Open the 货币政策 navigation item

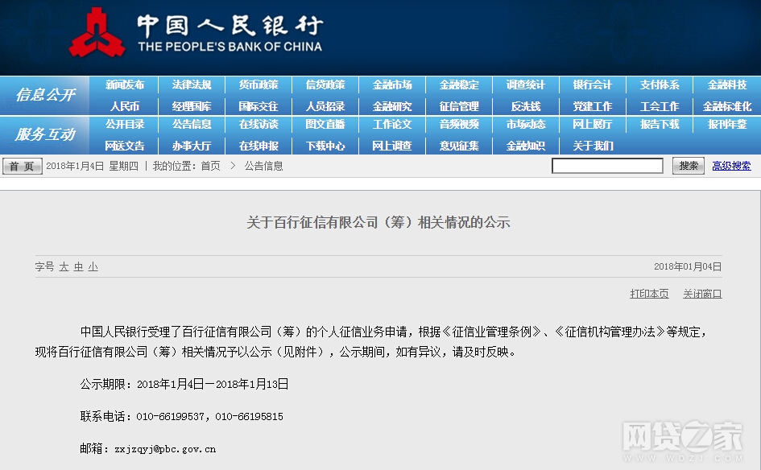pyautogui.click(x=258, y=85)
